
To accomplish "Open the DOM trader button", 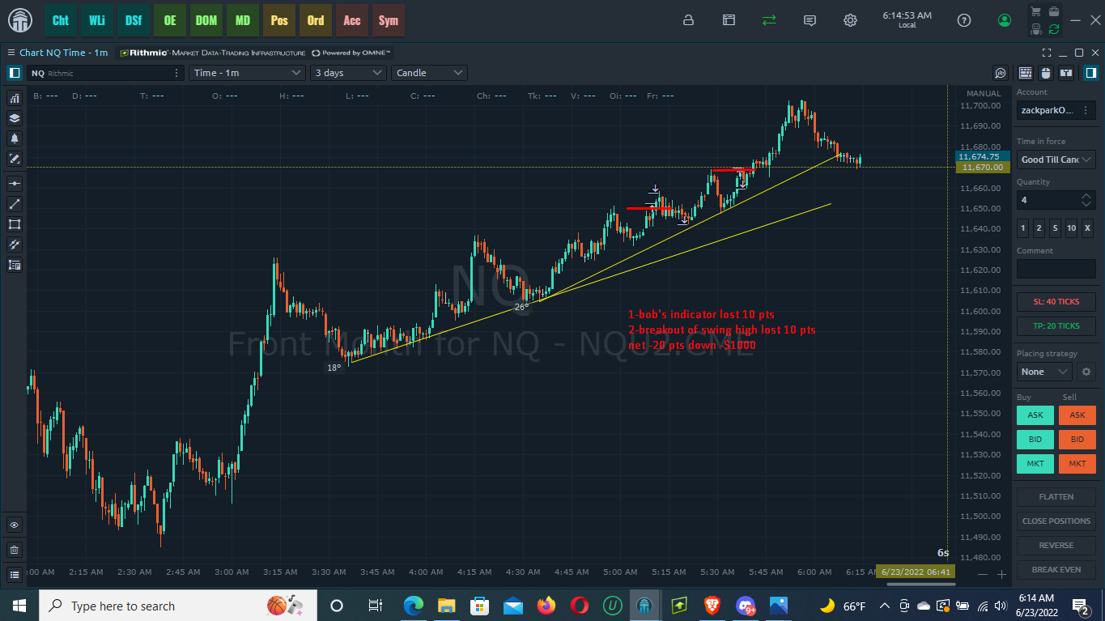I will 206,20.
